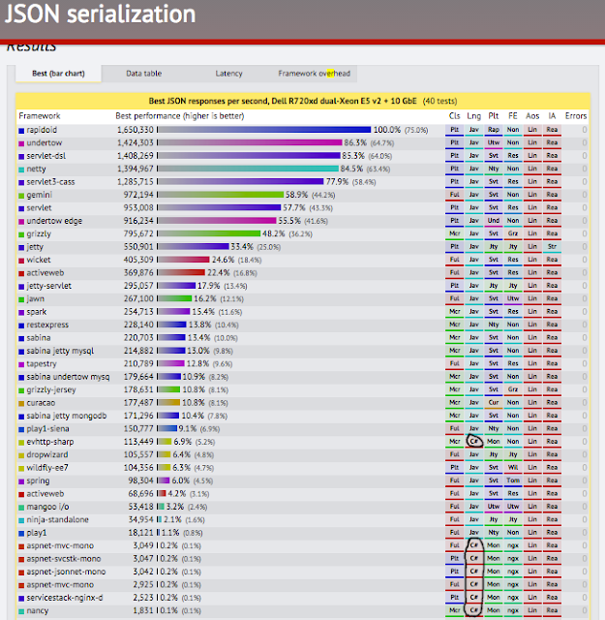Click the 972,194 value for gemini
605x620 pixels.
138,195
